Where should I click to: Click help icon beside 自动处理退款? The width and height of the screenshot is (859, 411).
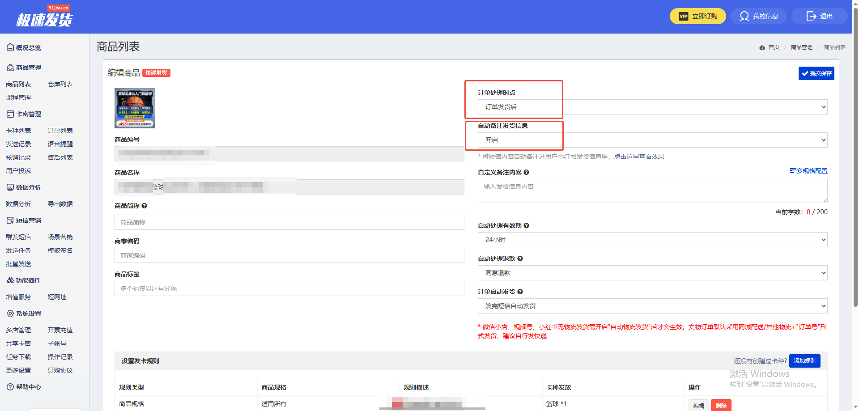tap(520, 258)
